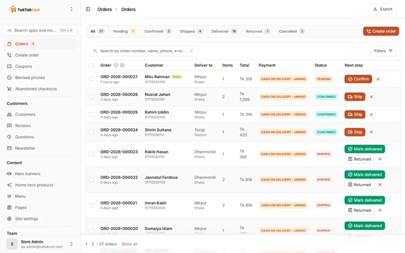Switch to the All orders tab

(97, 31)
